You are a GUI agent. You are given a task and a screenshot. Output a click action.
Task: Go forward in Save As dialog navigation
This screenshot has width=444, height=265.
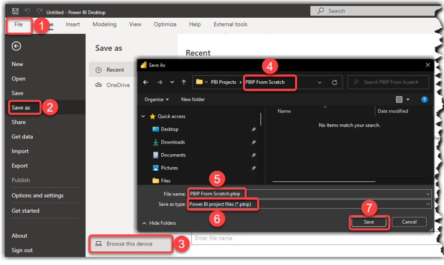click(160, 82)
